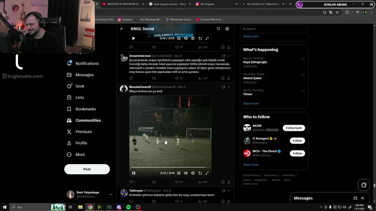Open File Explorer from the taskbar
The height and width of the screenshot is (211, 376).
(80, 207)
